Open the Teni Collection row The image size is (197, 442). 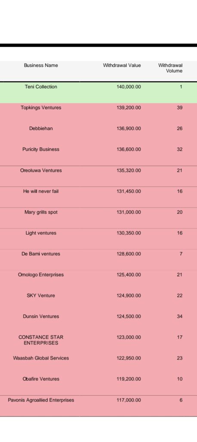point(98,92)
